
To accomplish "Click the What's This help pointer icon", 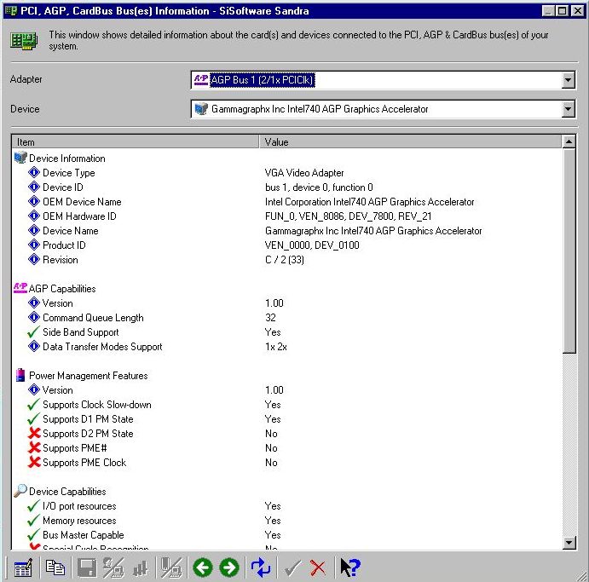I will (x=350, y=568).
